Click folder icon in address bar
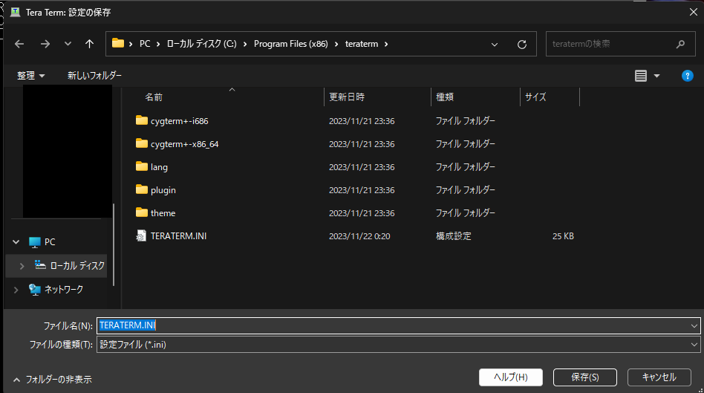Screen dimensions: 704x393 point(118,43)
